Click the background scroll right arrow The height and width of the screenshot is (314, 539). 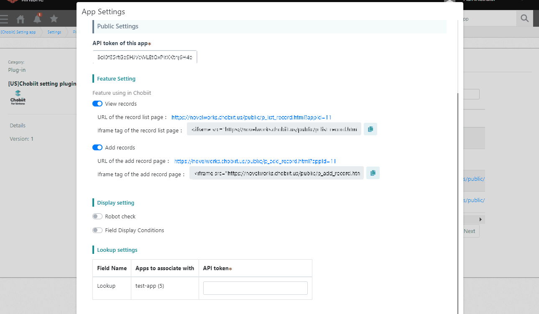pyautogui.click(x=480, y=219)
